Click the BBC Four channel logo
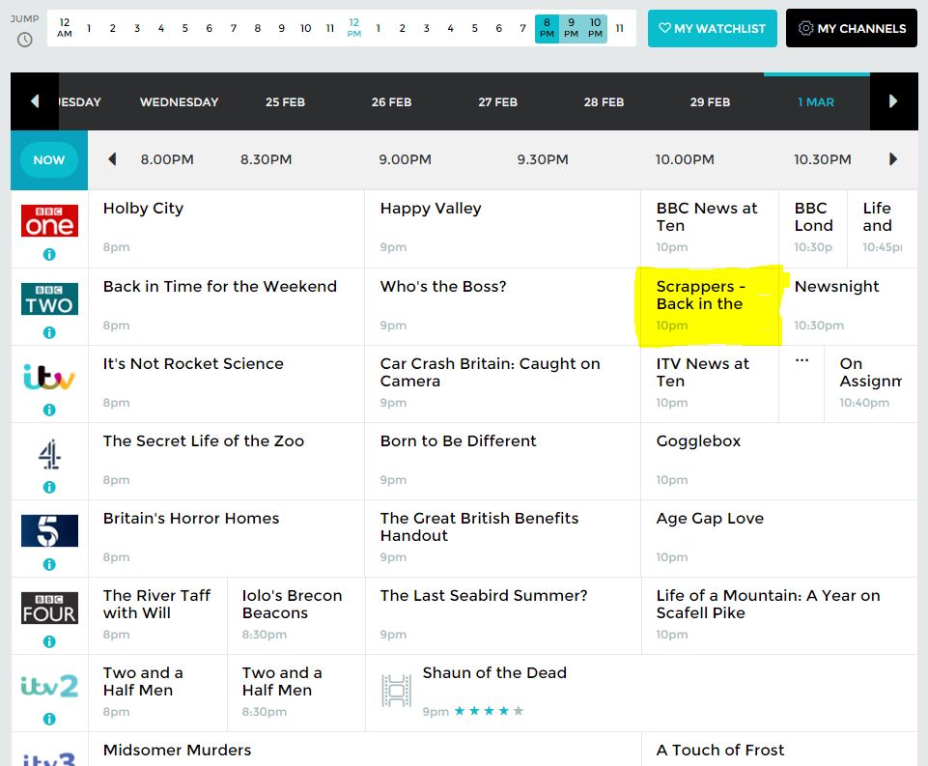Viewport: 928px width, 766px height. pos(49,608)
